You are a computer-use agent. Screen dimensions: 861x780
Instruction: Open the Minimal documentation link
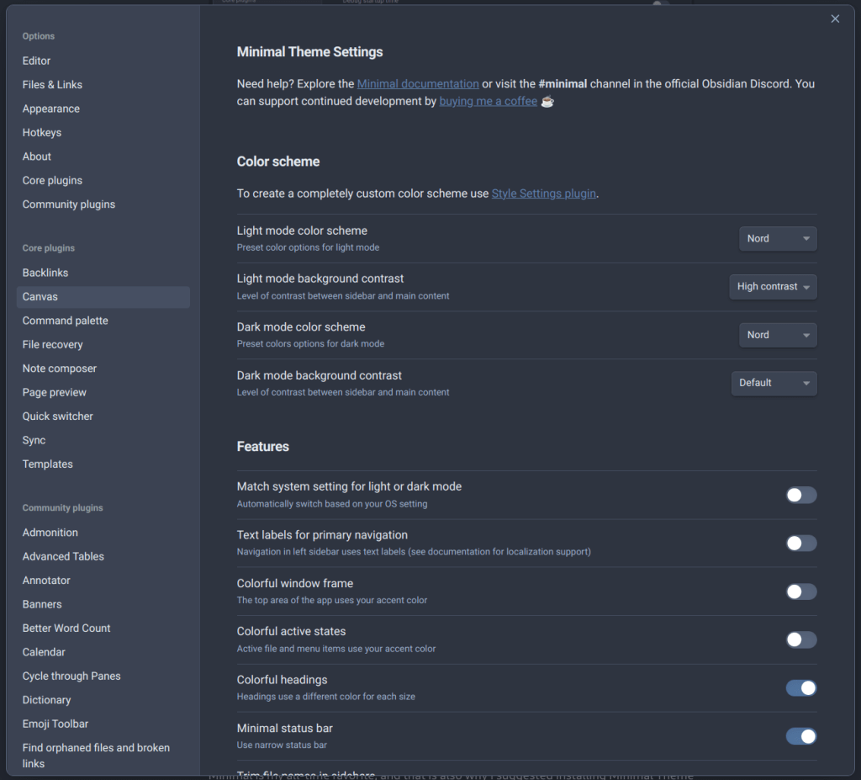point(418,84)
